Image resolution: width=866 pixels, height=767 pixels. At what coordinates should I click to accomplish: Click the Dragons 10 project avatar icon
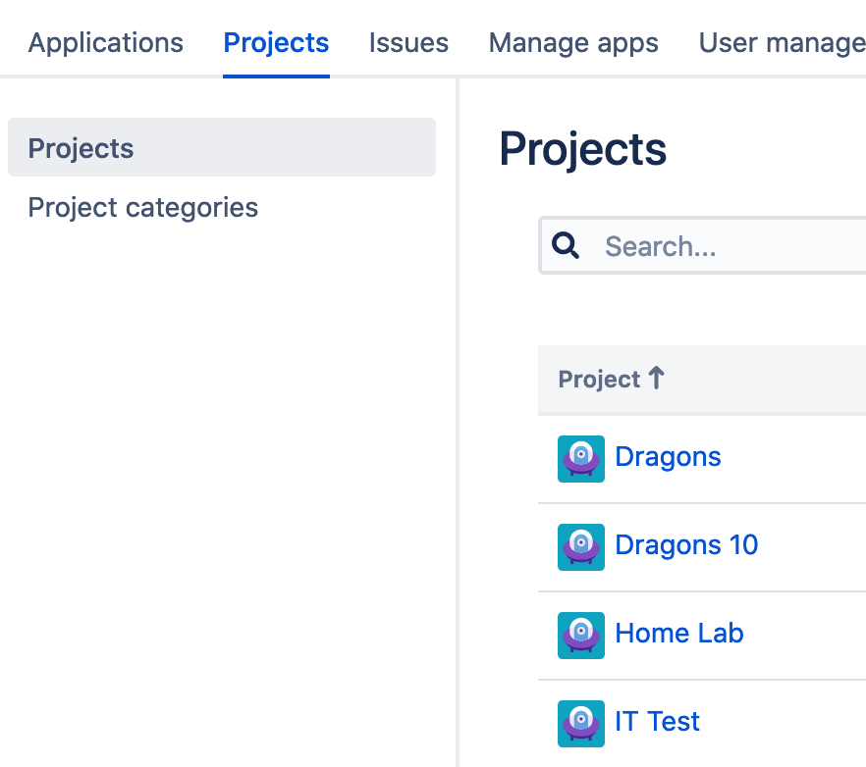click(x=580, y=546)
